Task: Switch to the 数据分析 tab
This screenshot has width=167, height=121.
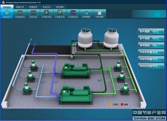Action: coord(20,7)
